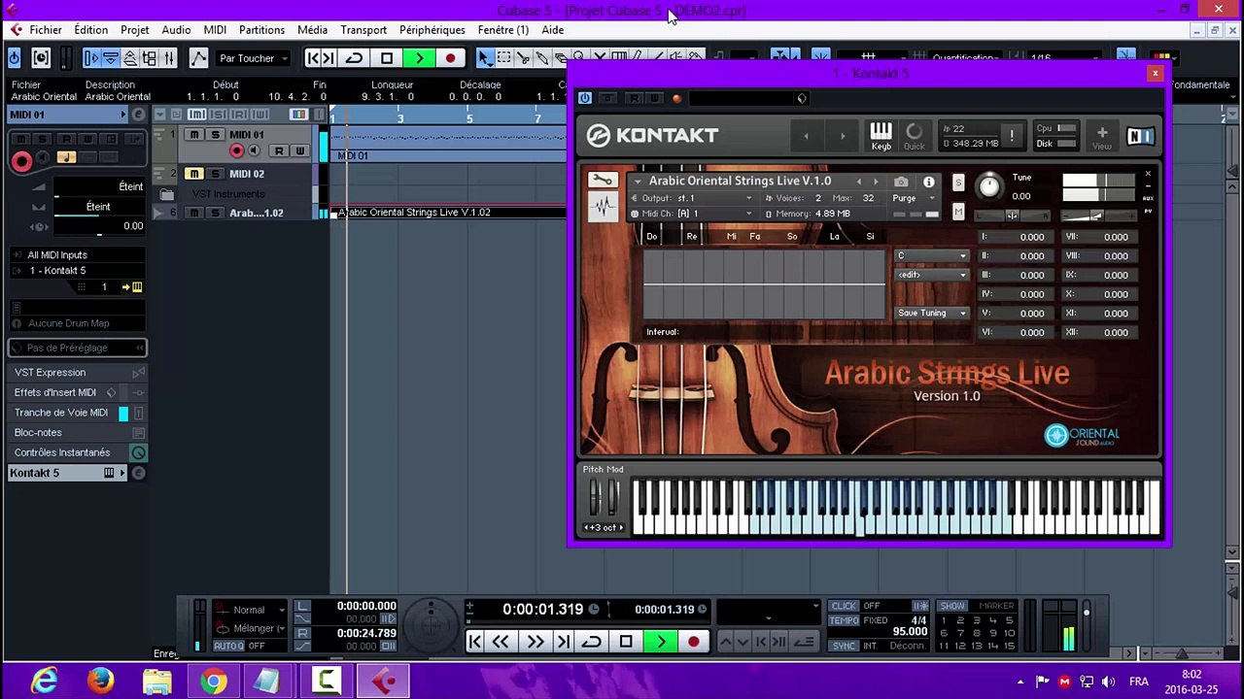Viewport: 1244px width, 699px height.
Task: Go to next Kontakt rack page arrow
Action: pos(843,136)
